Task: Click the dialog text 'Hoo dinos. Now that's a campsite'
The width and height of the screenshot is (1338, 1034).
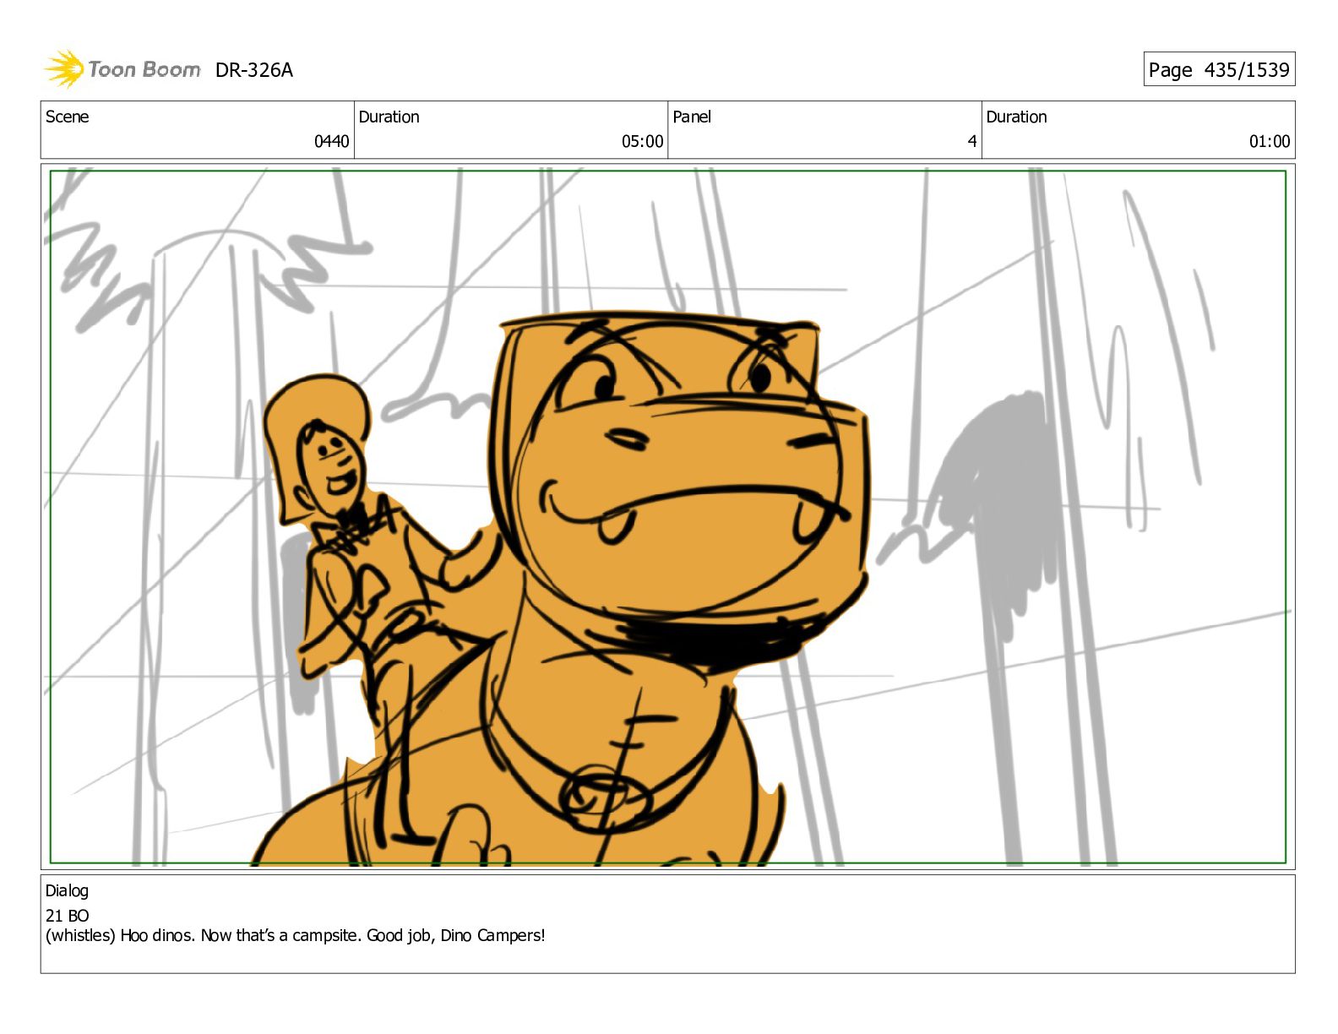Action: coord(240,935)
